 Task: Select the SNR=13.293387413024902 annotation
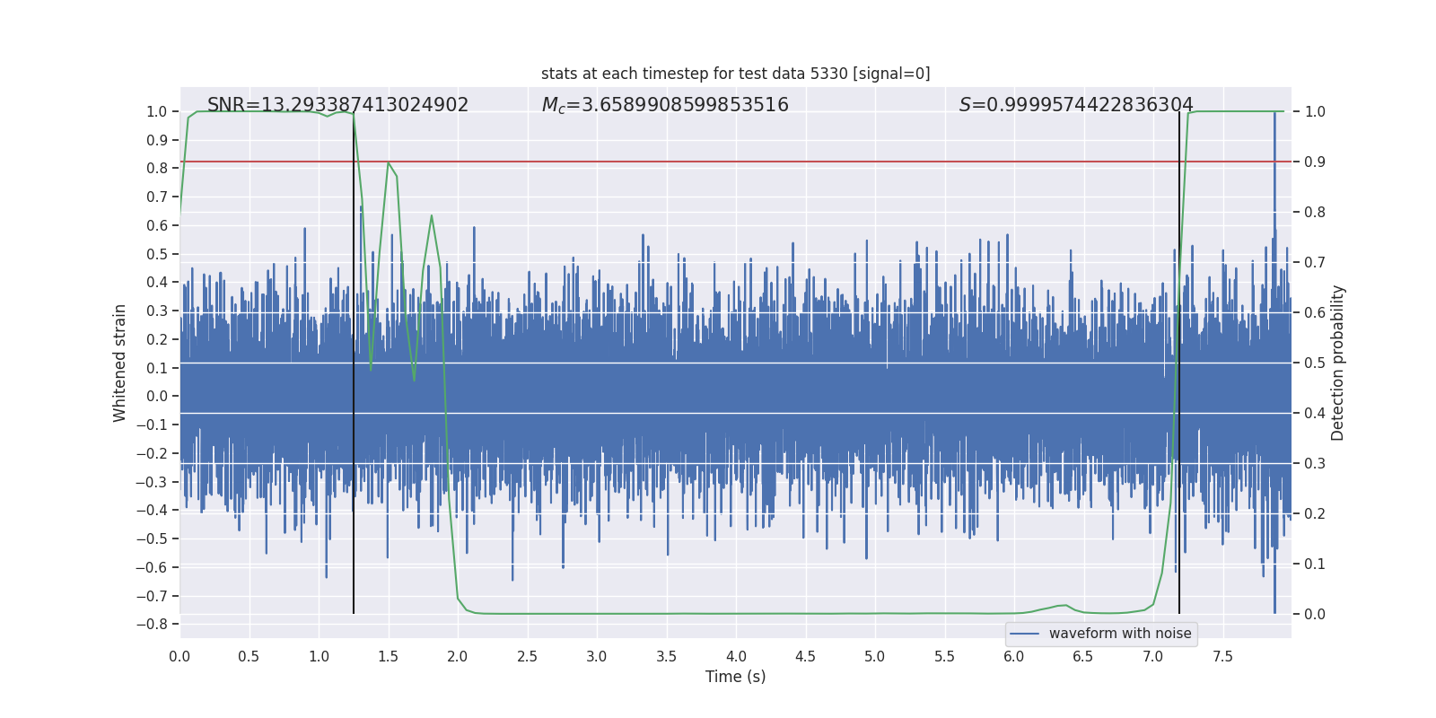[x=337, y=105]
